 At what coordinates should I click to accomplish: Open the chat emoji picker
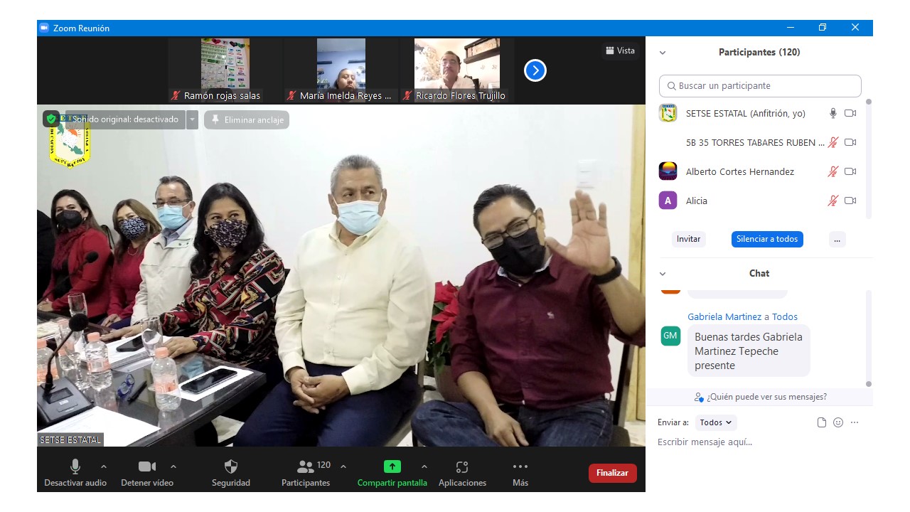[x=838, y=422]
